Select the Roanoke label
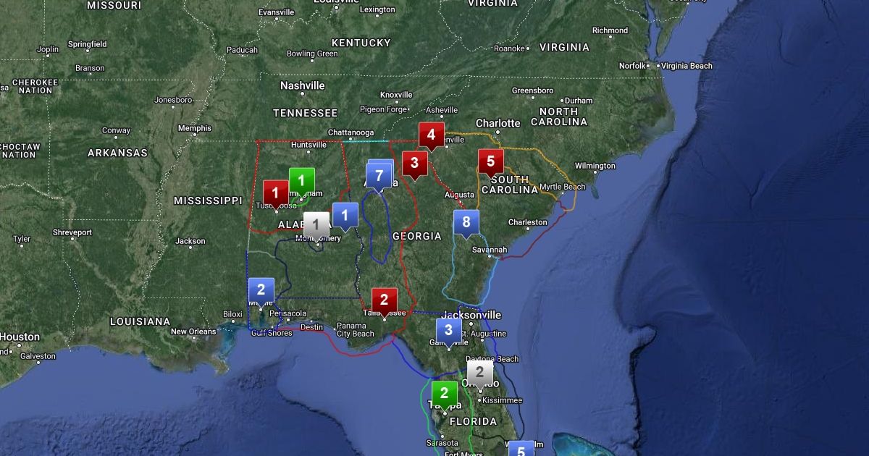869x456 pixels. click(x=509, y=48)
